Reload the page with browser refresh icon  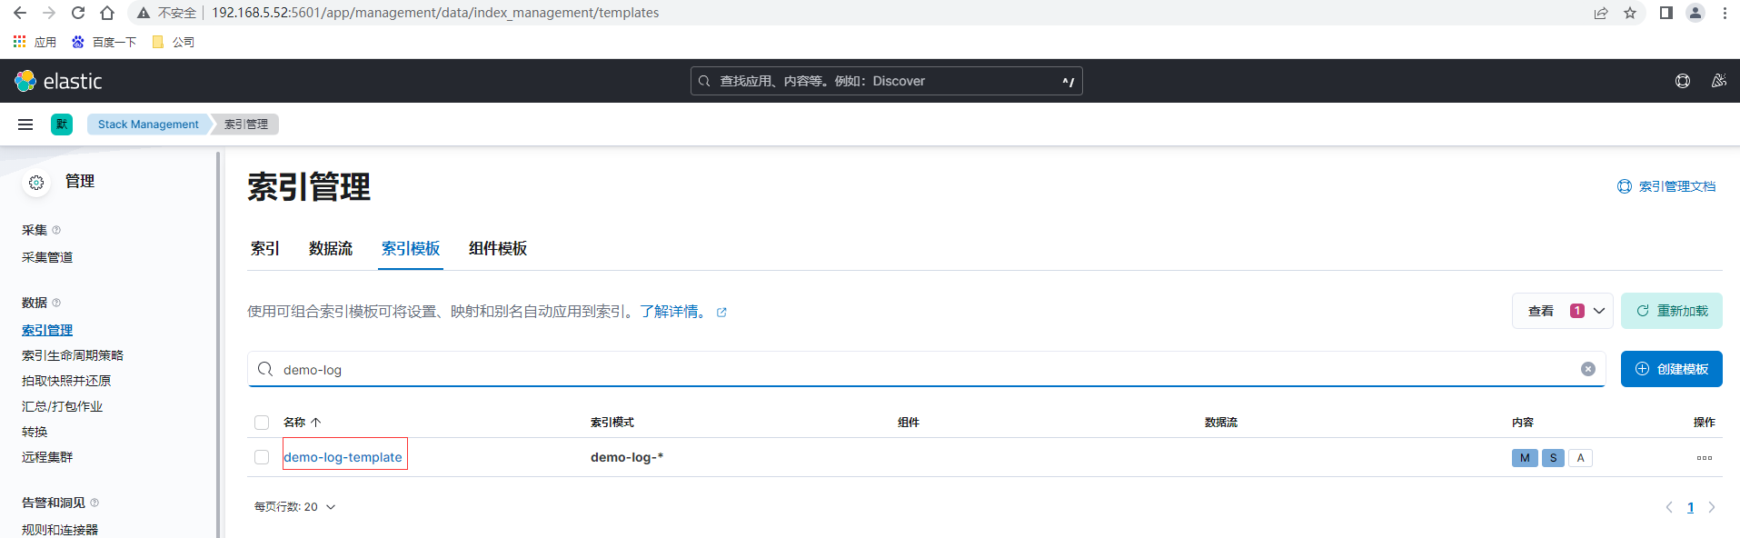tap(78, 13)
